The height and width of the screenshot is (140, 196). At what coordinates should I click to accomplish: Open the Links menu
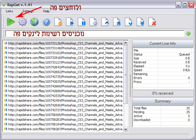tap(9, 11)
